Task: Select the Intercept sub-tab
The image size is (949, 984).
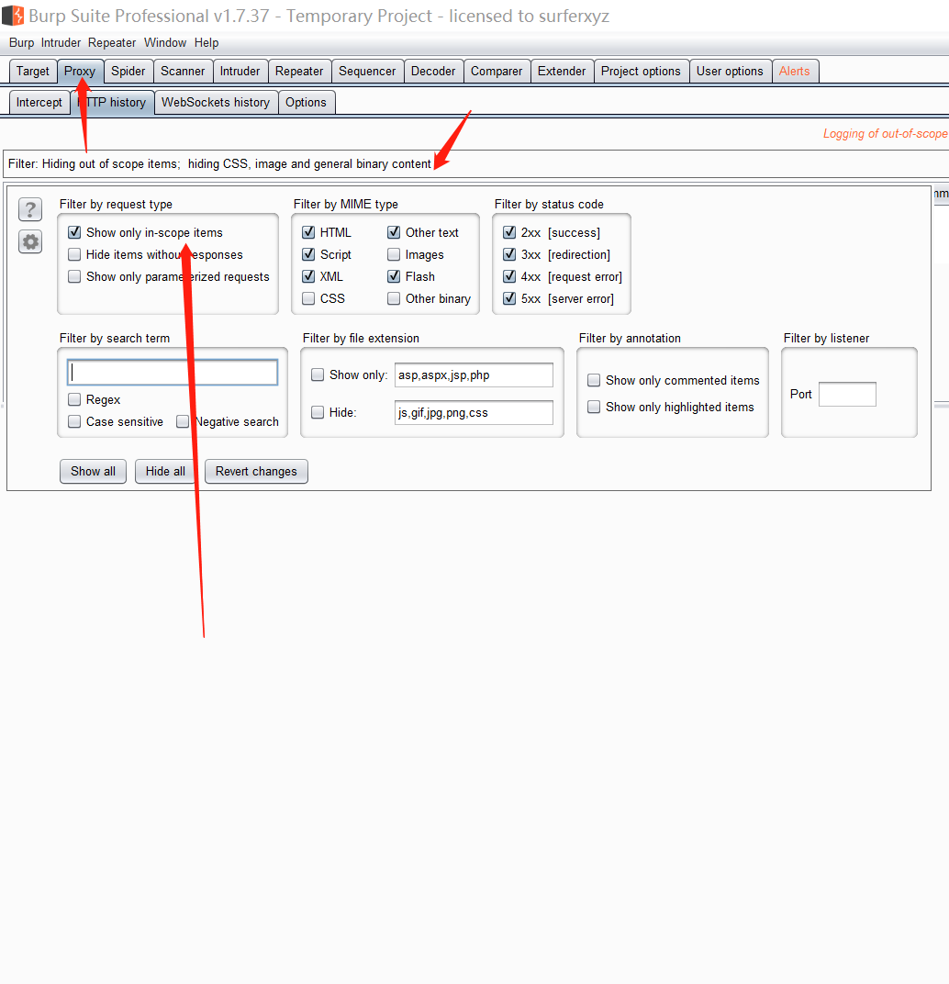Action: coord(39,102)
